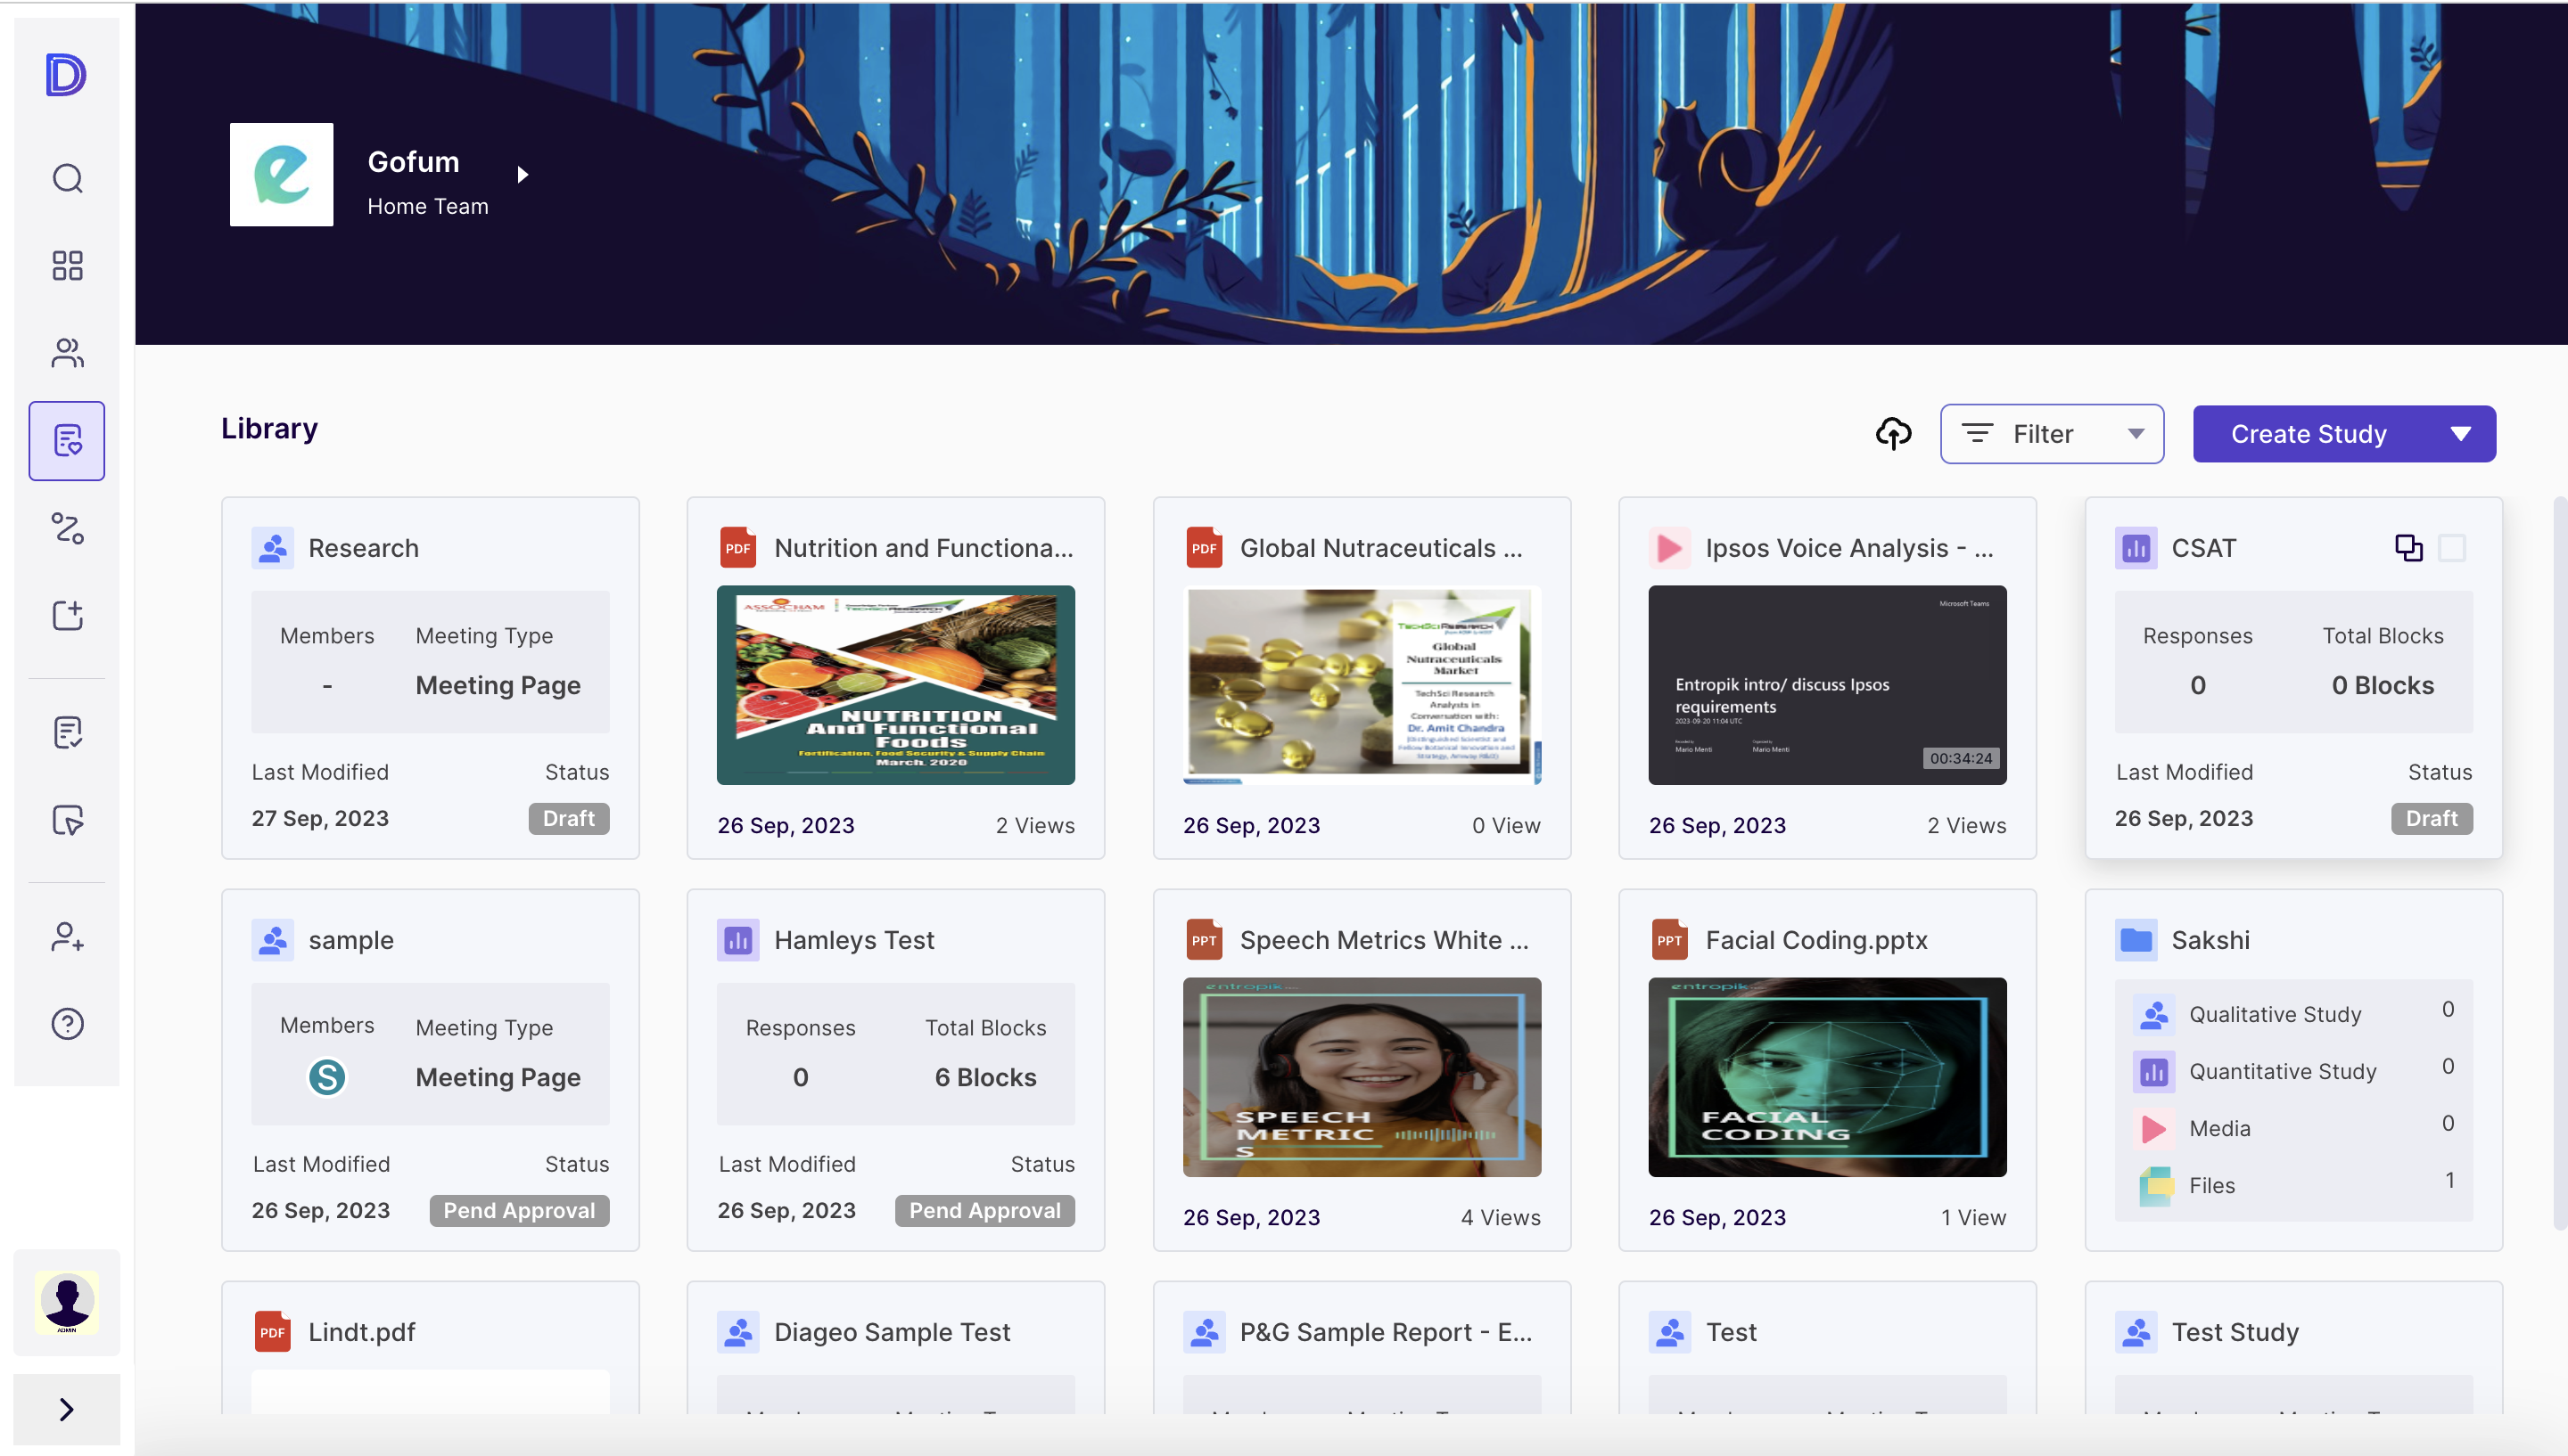2568x1456 pixels.
Task: Open search from the sidebar magnifier icon
Action: pyautogui.click(x=67, y=178)
